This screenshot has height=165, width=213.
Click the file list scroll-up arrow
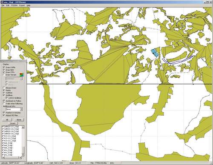click(23, 127)
